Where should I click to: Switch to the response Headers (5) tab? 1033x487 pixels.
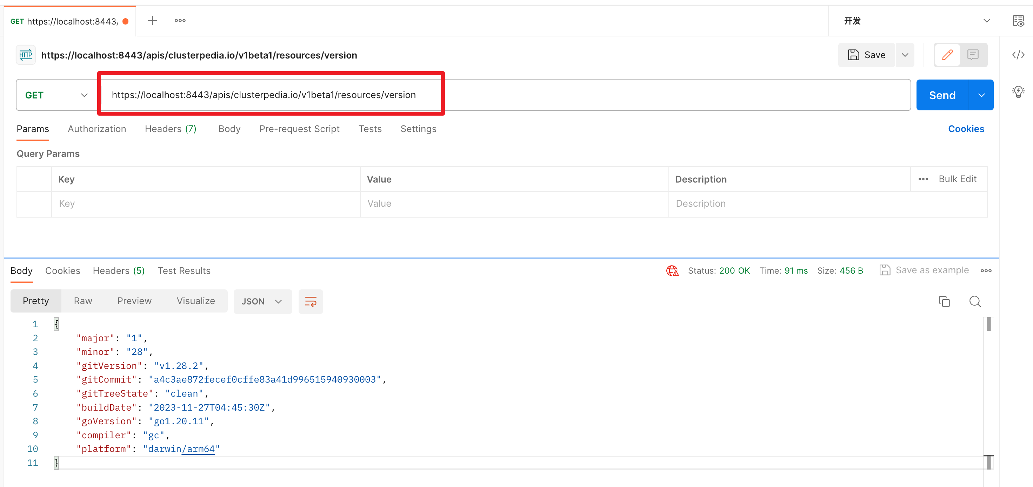click(x=118, y=271)
